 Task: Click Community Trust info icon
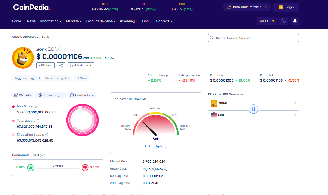tap(41, 155)
